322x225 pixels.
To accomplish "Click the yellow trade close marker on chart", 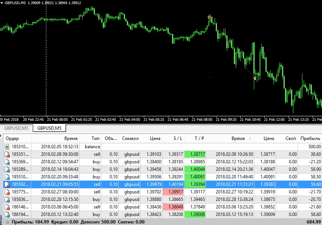I will (x=255, y=78).
